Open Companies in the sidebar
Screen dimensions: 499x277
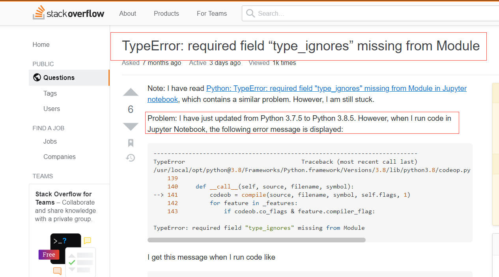click(x=60, y=157)
